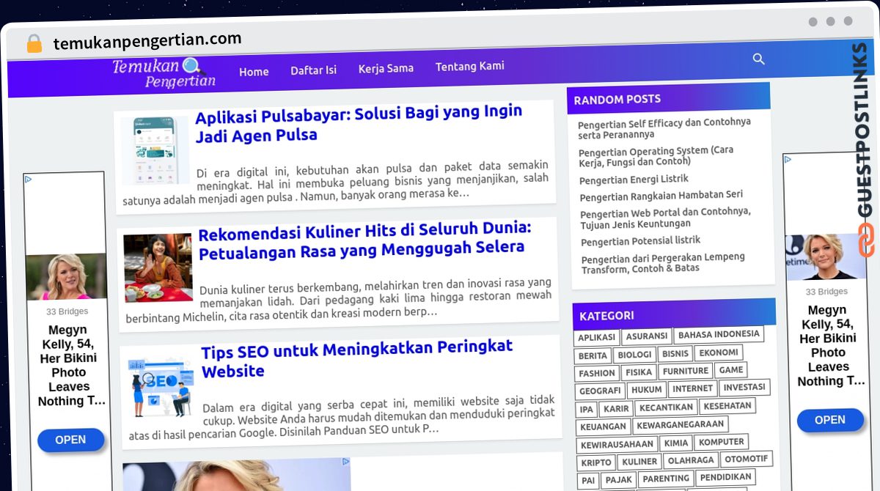Open random post Pengertian Rangkaian Hambatan Seri
The width and height of the screenshot is (880, 491).
click(661, 196)
